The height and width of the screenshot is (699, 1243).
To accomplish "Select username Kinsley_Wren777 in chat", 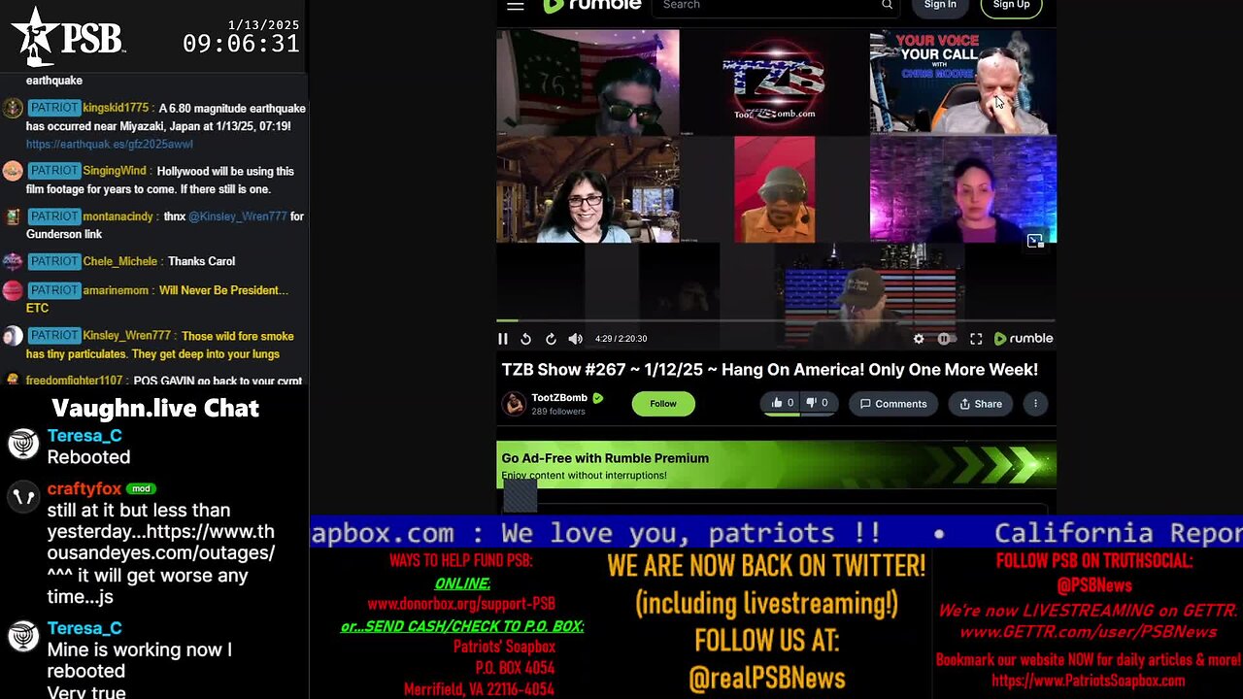I will [x=127, y=336].
